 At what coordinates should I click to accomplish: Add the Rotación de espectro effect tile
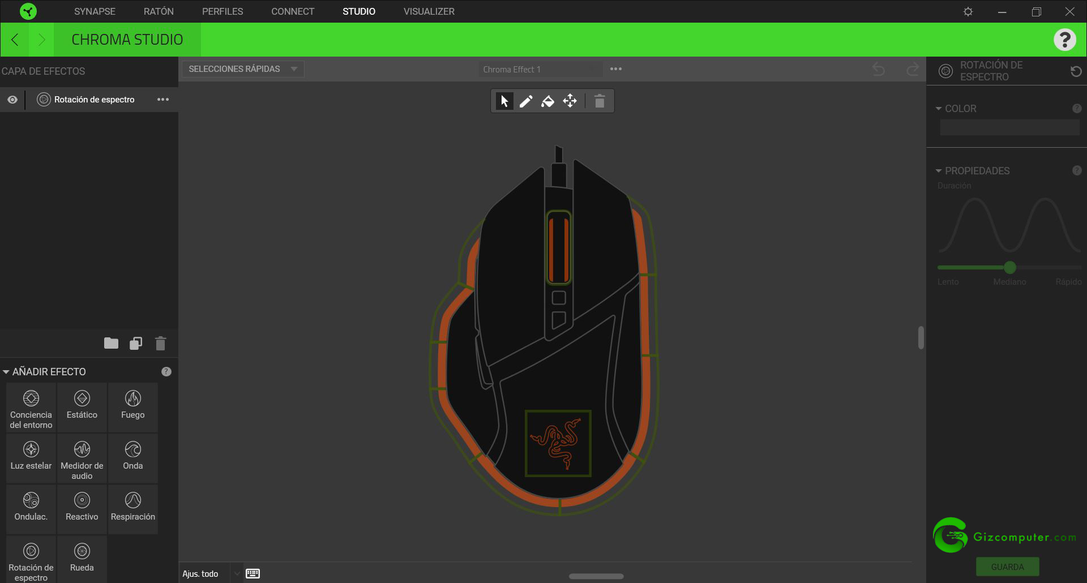coord(31,560)
